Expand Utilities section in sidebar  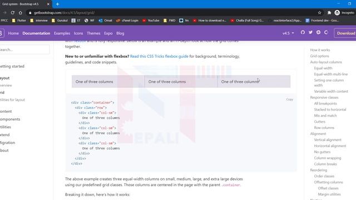(6, 127)
